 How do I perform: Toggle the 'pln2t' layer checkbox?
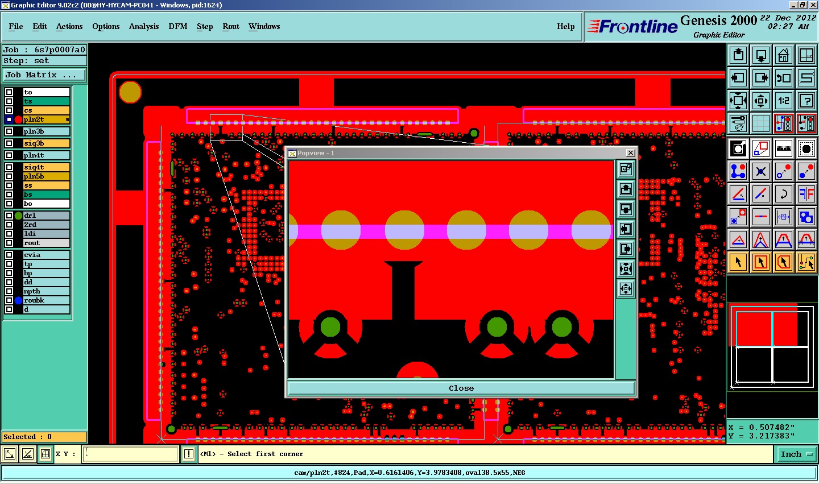(9, 119)
